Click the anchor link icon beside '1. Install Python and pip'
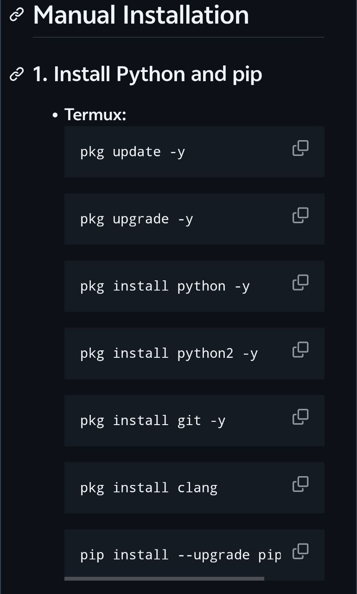This screenshot has width=357, height=594. pos(17,74)
